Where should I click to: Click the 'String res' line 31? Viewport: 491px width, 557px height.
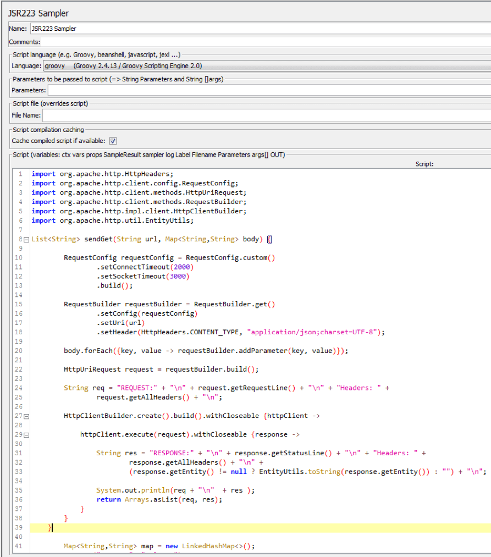point(261,453)
